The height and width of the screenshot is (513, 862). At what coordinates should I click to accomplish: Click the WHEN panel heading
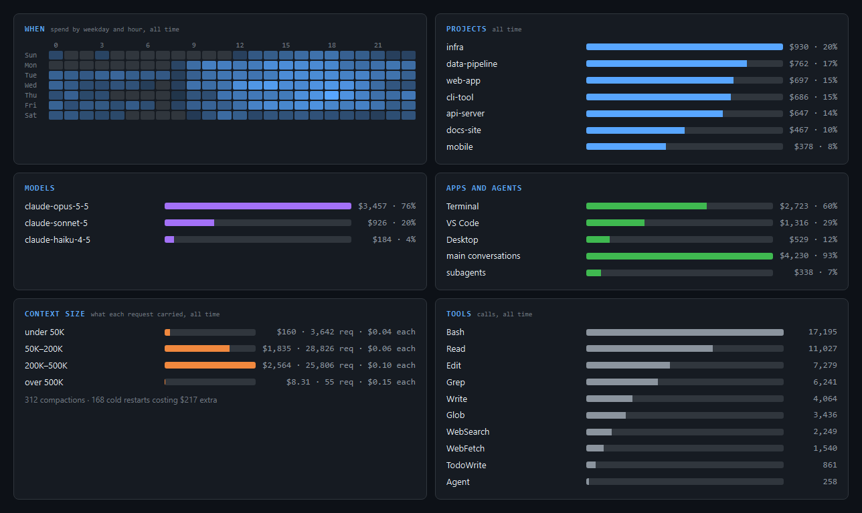pyautogui.click(x=35, y=29)
